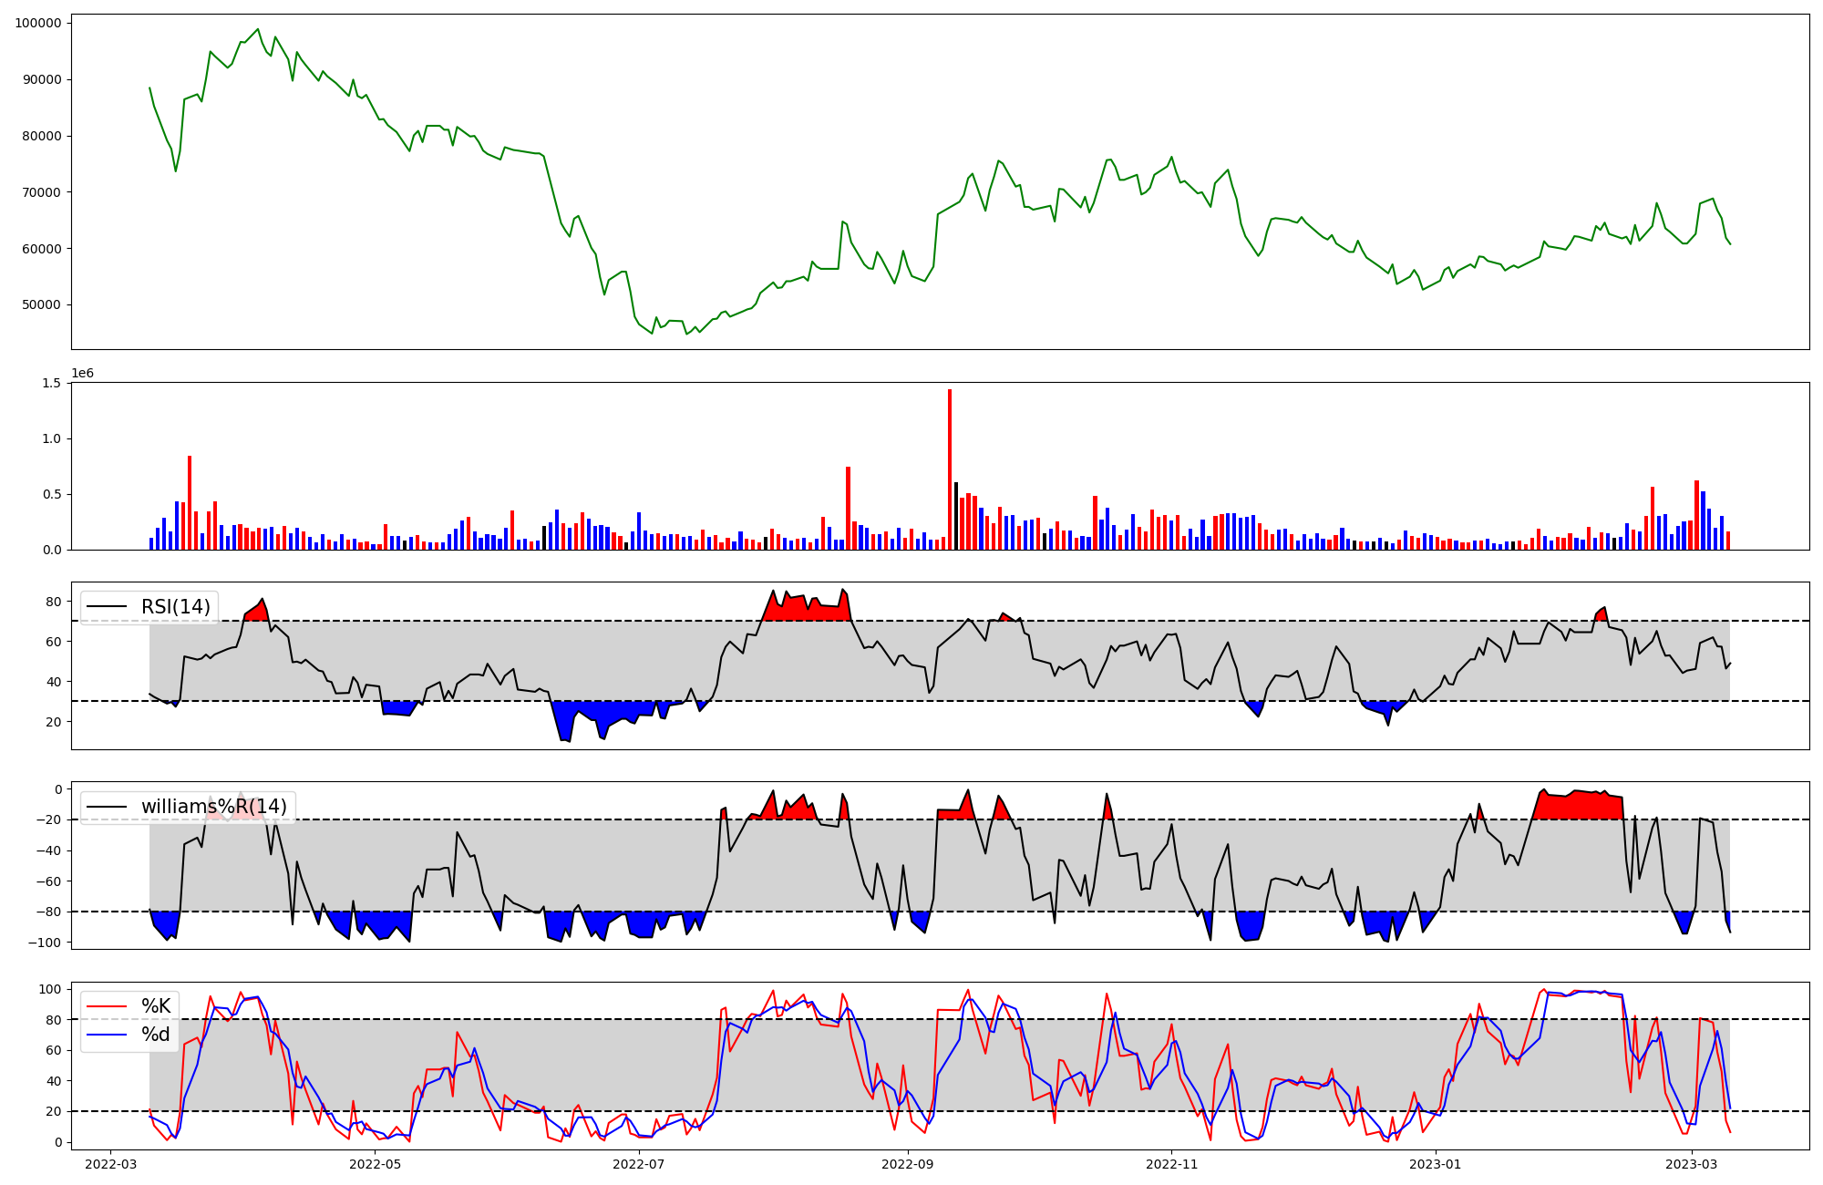Click the 2022-07 date tick label
This screenshot has width=1823, height=1185.
(639, 1164)
